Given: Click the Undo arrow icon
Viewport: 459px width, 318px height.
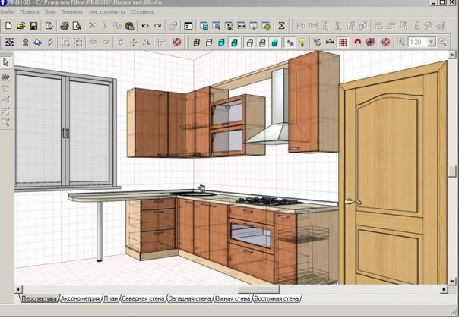Looking at the screenshot, I should pyautogui.click(x=144, y=25).
